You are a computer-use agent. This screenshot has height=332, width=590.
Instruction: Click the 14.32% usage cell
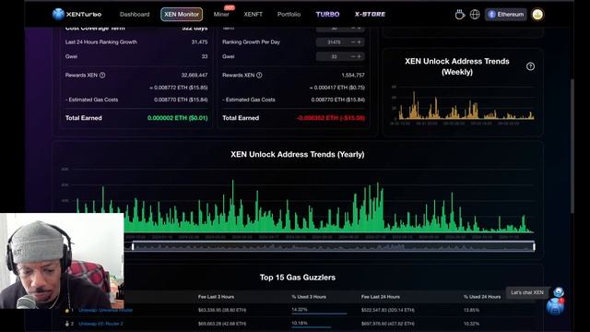point(300,310)
